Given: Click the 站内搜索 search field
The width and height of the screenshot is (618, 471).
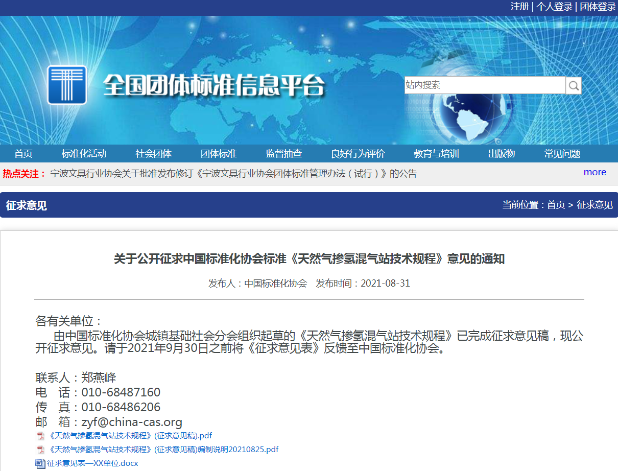Looking at the screenshot, I should coord(485,85).
